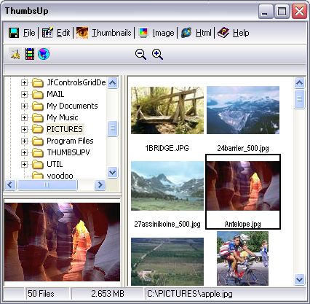Click the broom cleanup icon in toolbar
The width and height of the screenshot is (310, 304).
click(x=15, y=54)
